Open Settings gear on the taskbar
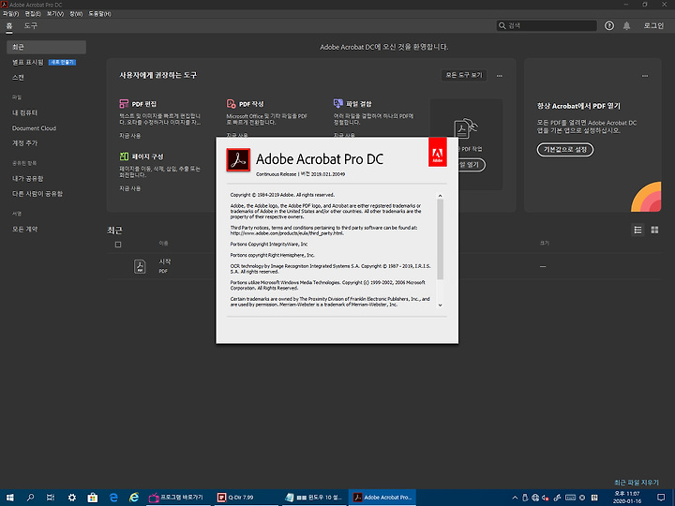 click(x=72, y=498)
